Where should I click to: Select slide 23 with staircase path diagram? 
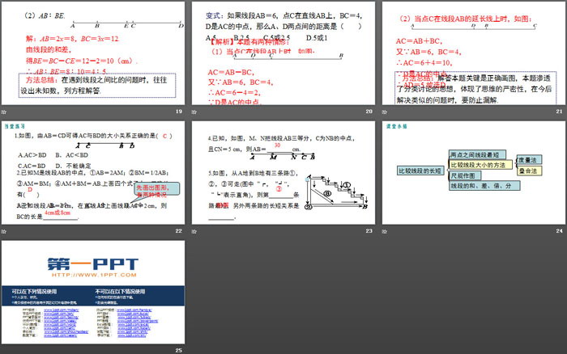[283, 172]
